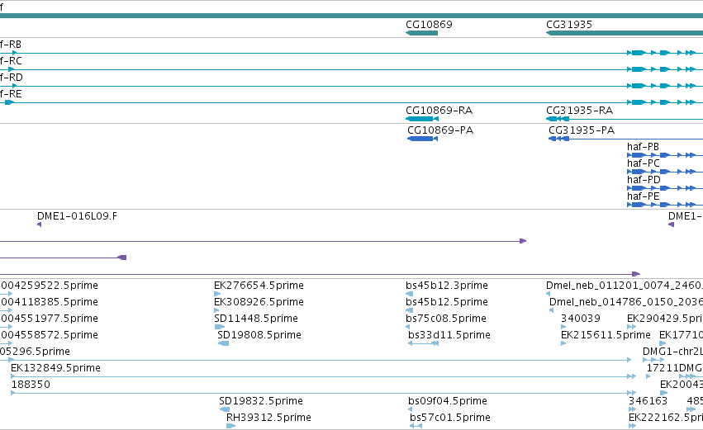Click SD19808.5prime EST label
This screenshot has width=703, height=430.
(259, 335)
